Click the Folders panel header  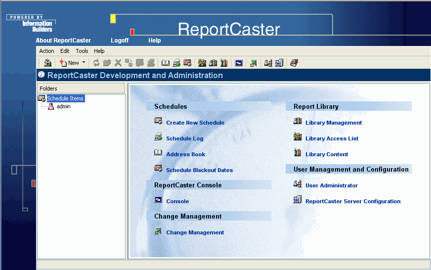81,89
